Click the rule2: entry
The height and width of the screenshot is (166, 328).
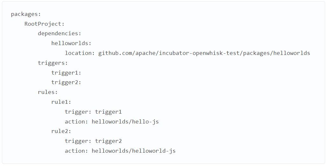tap(61, 131)
